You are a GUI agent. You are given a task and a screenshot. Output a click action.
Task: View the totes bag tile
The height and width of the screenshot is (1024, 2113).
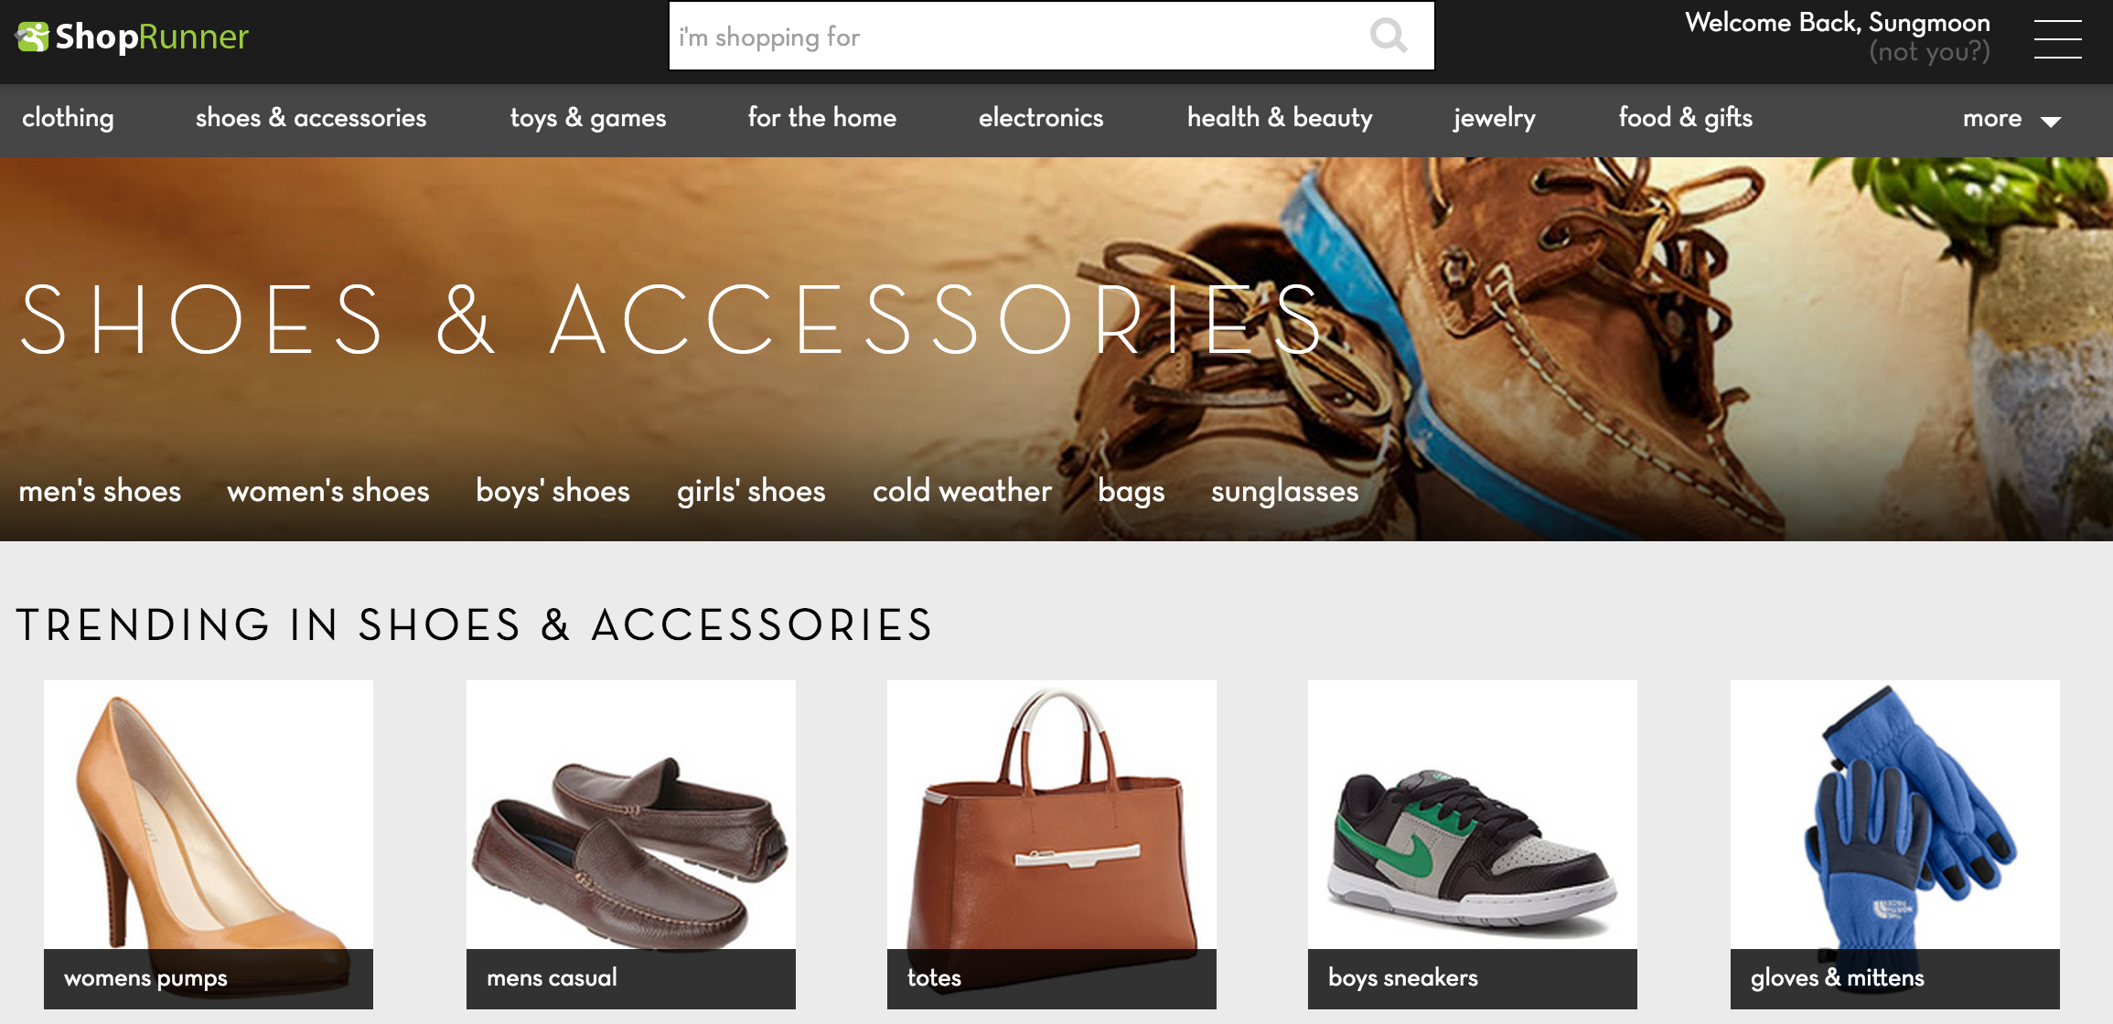point(1052,844)
